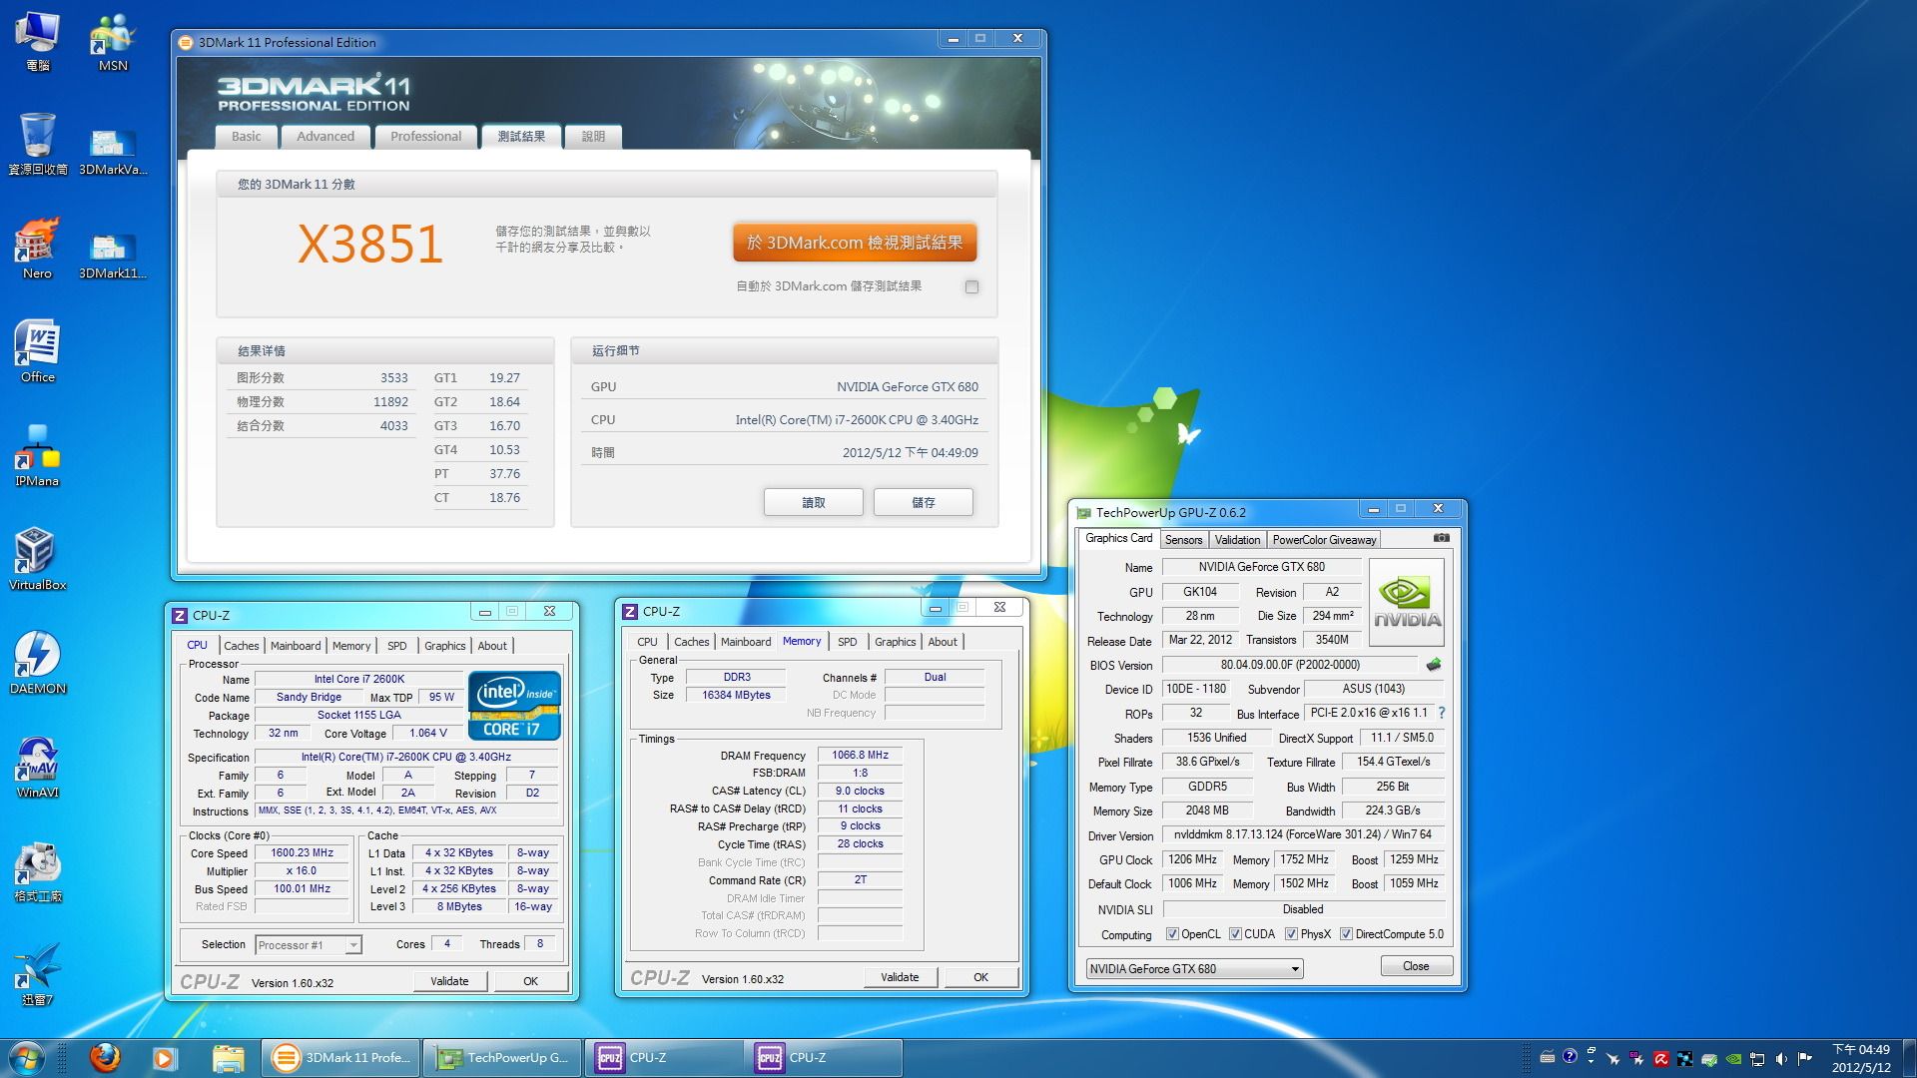Click the GPU-Z Driver Version field
Screen dimensions: 1917x1078
pyautogui.click(x=1303, y=835)
